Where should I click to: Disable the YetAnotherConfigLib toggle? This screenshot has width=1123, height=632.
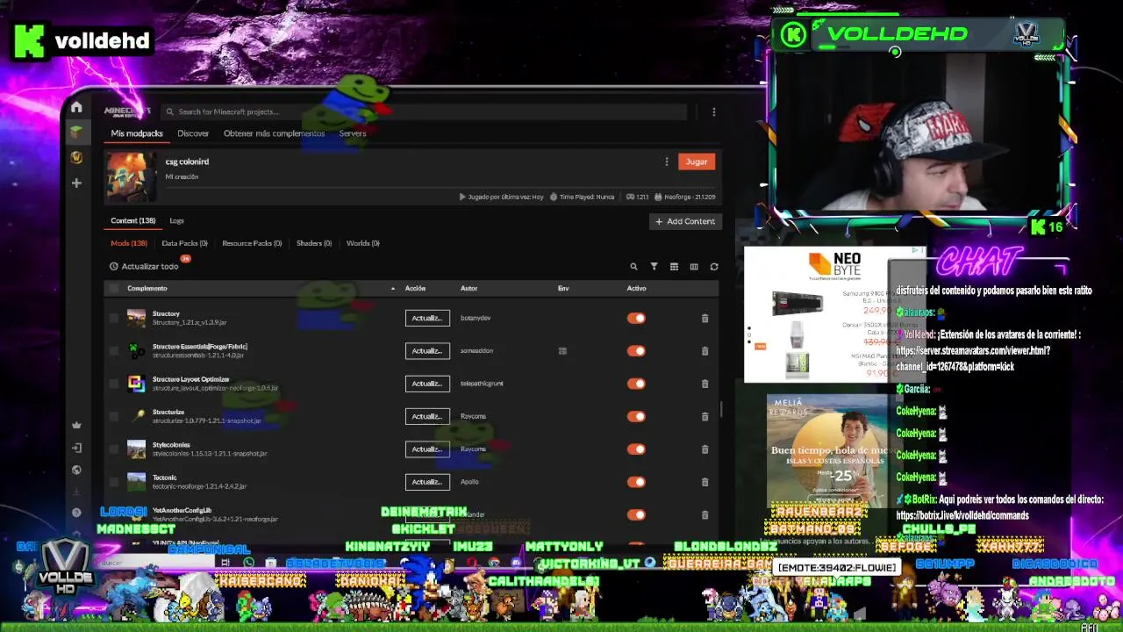pos(636,515)
